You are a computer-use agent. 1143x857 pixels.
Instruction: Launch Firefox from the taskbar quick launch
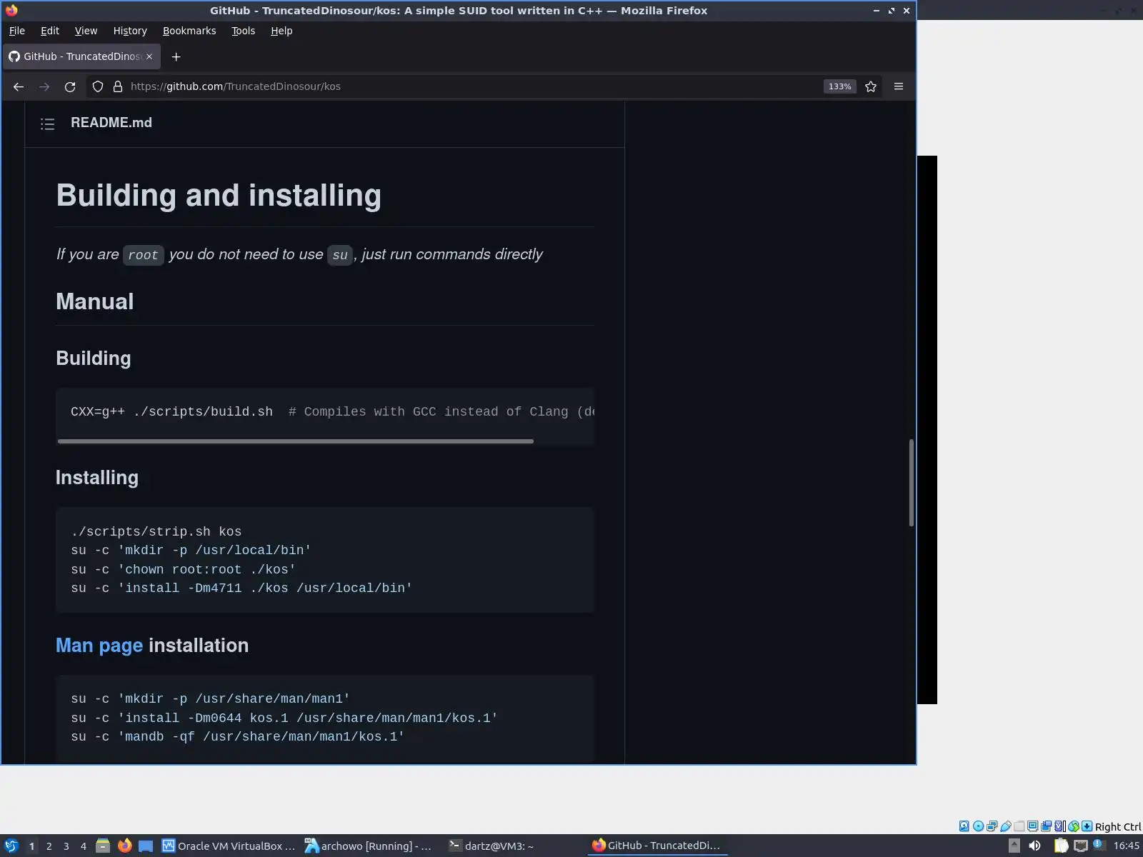pyautogui.click(x=125, y=846)
